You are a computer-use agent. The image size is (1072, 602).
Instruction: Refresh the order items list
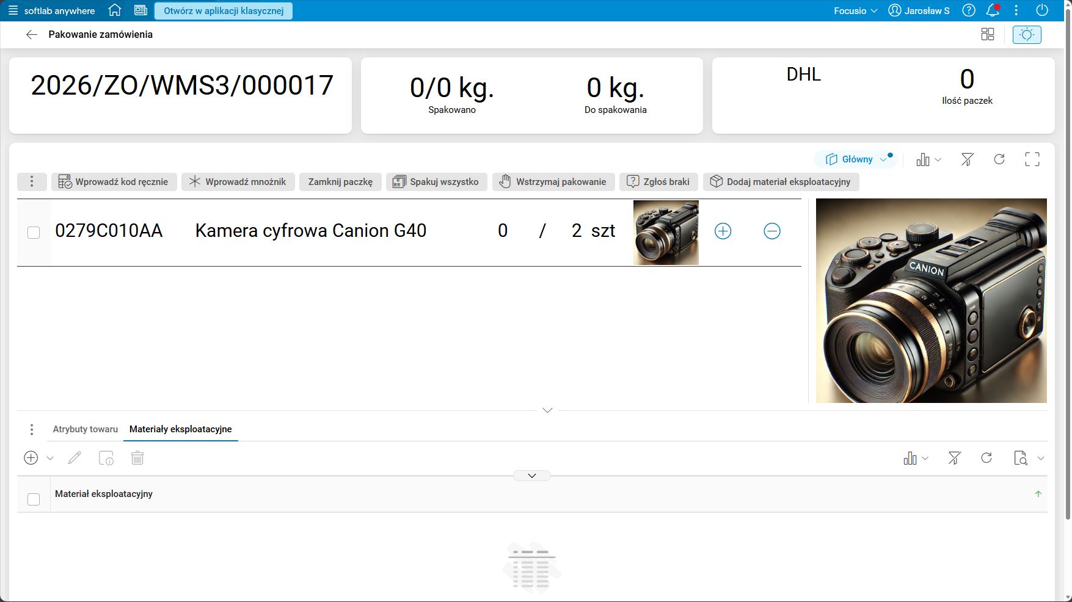point(999,159)
